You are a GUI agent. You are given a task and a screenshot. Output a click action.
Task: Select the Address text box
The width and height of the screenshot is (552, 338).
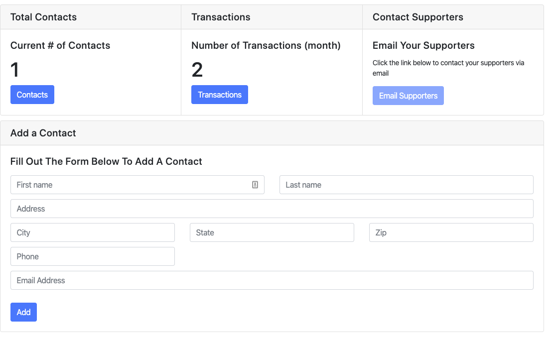272,209
